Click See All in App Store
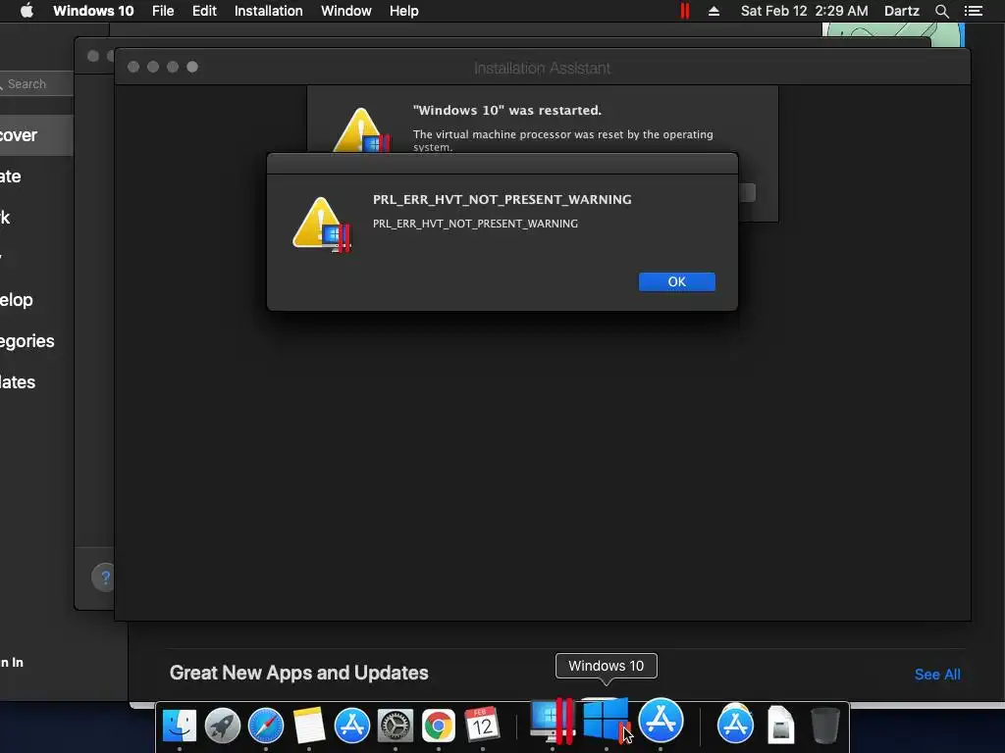 tap(937, 675)
